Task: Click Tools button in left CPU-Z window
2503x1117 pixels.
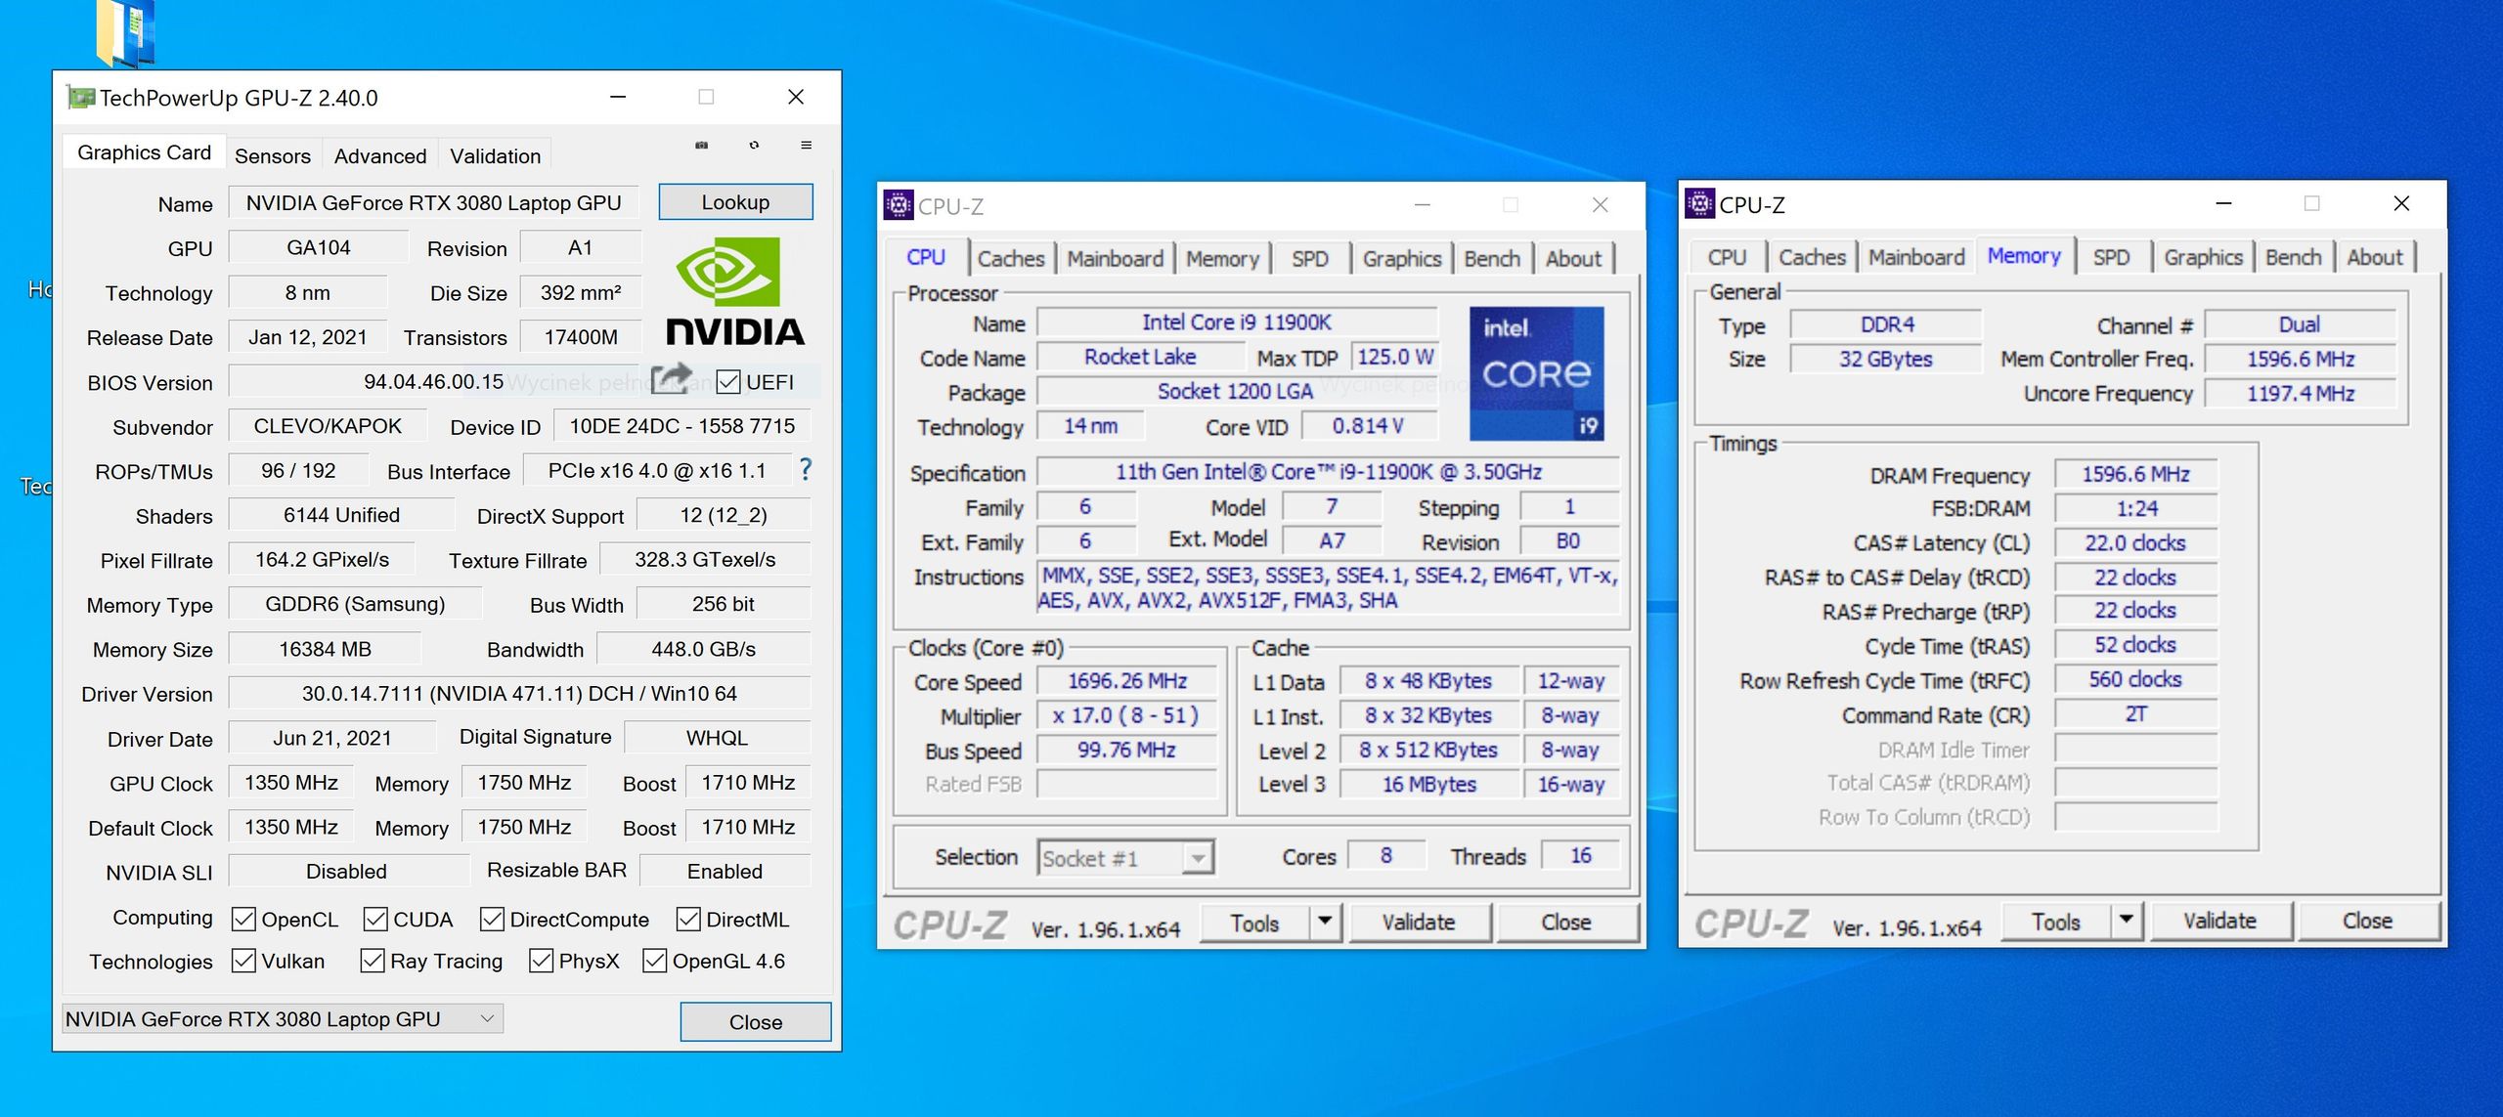Action: point(1254,922)
